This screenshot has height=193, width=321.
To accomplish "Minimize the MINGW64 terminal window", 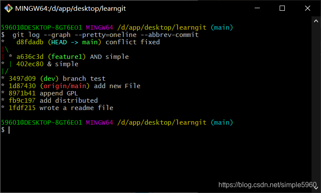I will [257, 8].
